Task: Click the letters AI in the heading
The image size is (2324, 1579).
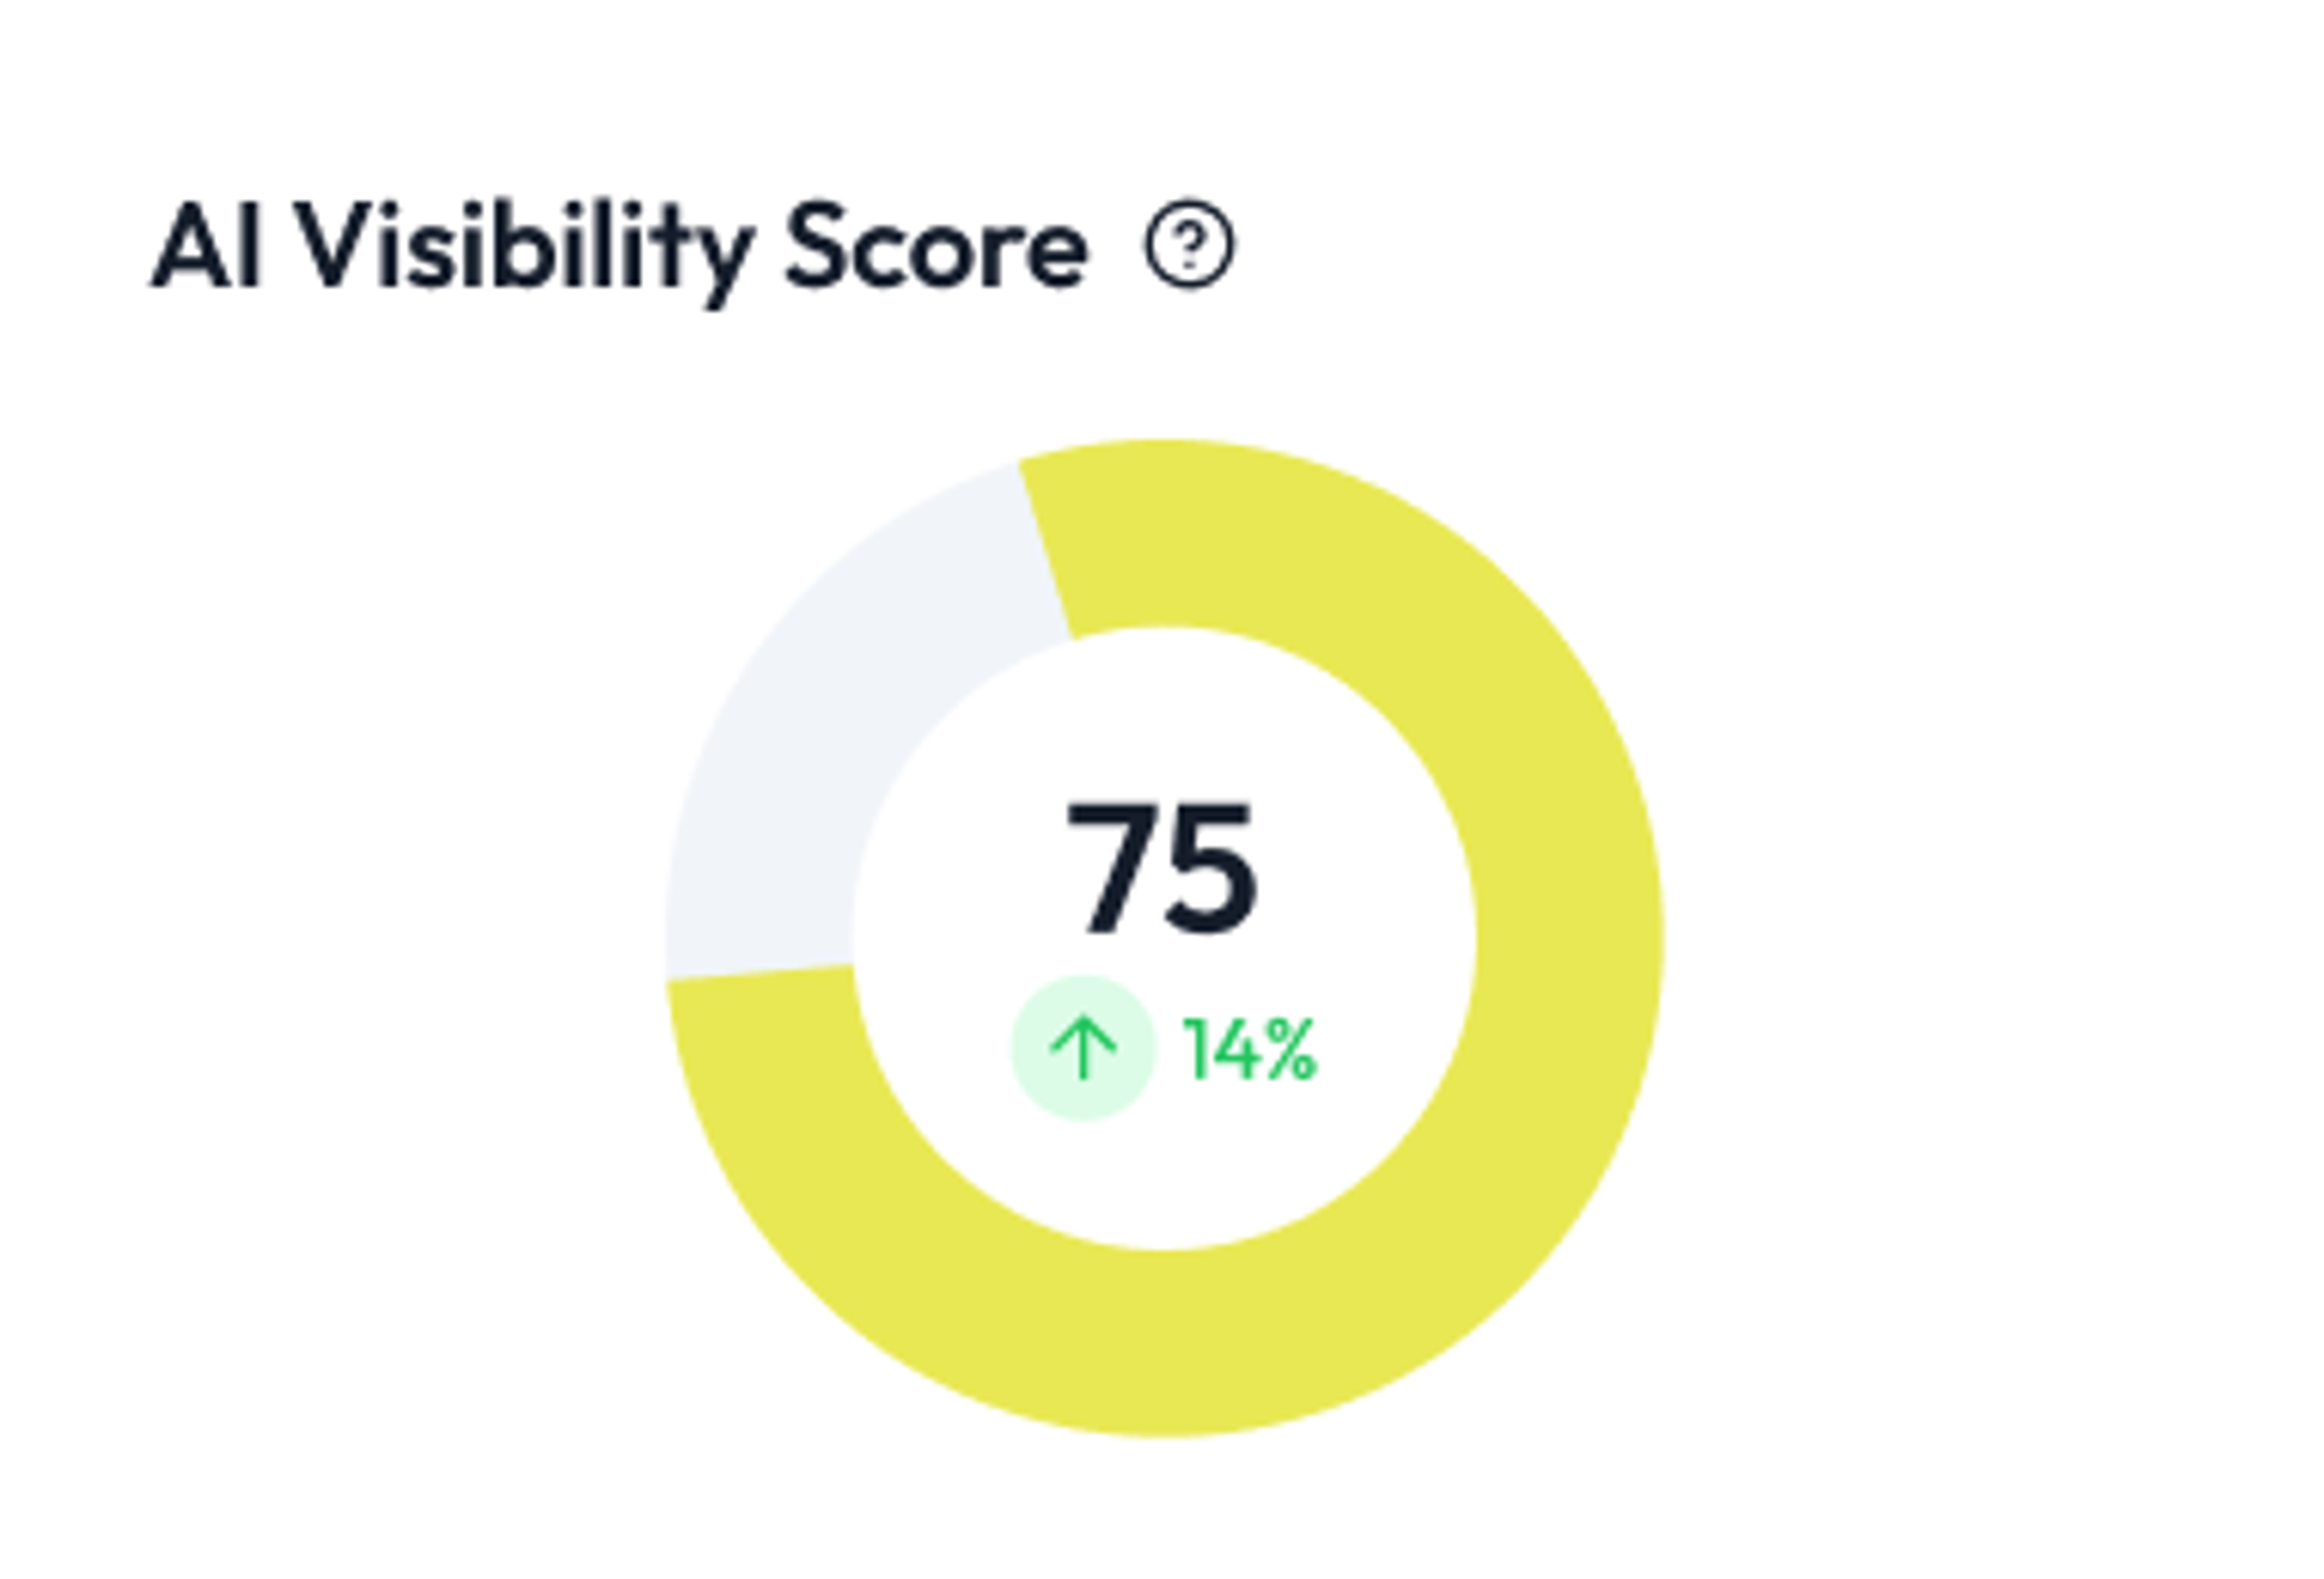Action: (206, 246)
